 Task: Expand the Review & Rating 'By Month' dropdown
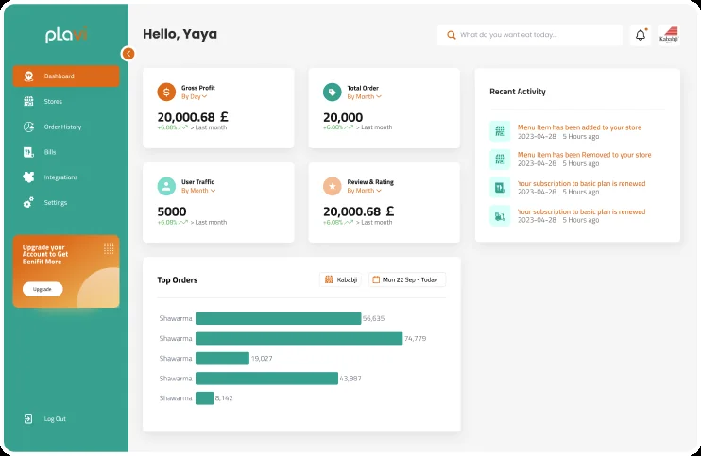click(365, 191)
